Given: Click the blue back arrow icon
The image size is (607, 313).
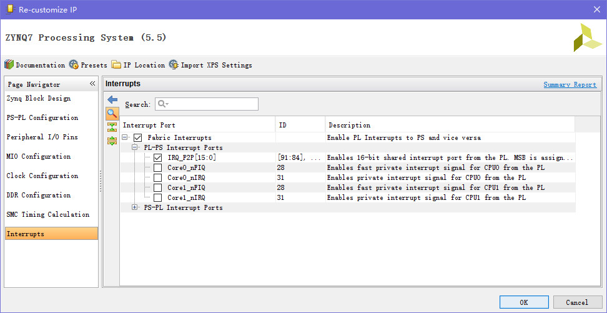Looking at the screenshot, I should (x=112, y=100).
